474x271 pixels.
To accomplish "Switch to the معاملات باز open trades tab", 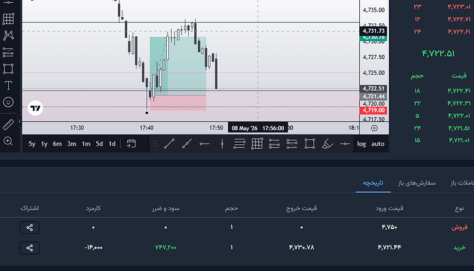I will click(462, 183).
